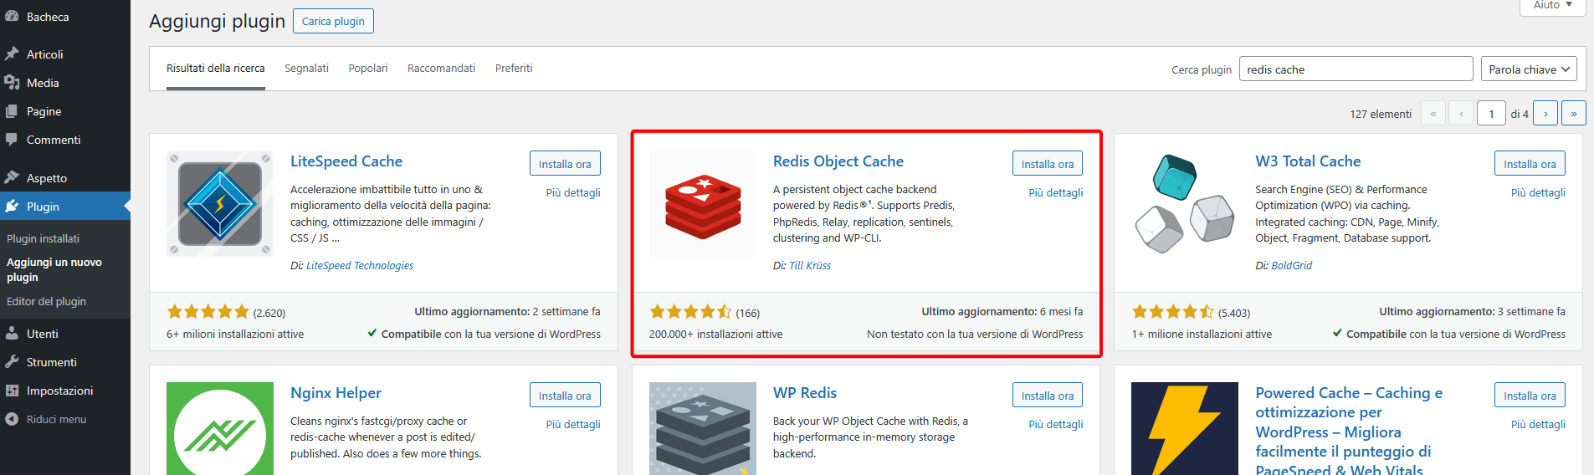Install WP Redis with Installa ora

click(1048, 396)
